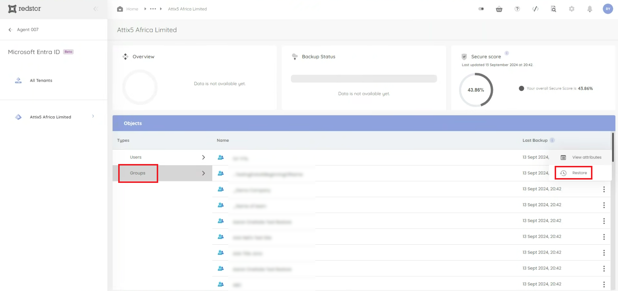Image resolution: width=618 pixels, height=291 pixels.
Task: Click the Objects table vertical scrollbar
Action: click(x=613, y=147)
